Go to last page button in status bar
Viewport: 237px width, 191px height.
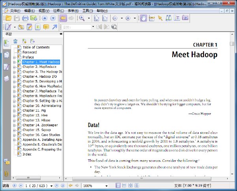tap(63, 185)
